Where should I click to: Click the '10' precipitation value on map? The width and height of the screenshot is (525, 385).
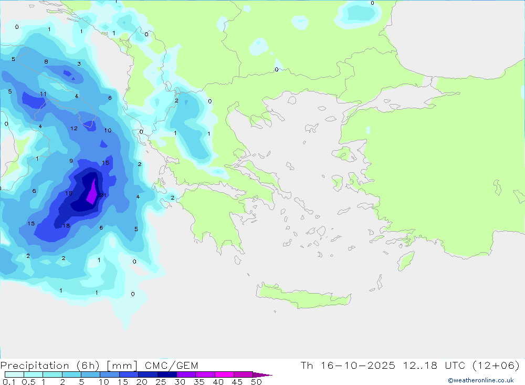coord(108,130)
